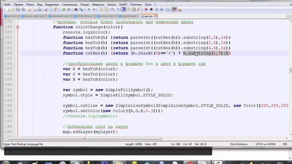
Task: Click the Replace toolbar icon
Action: pos(81,10)
